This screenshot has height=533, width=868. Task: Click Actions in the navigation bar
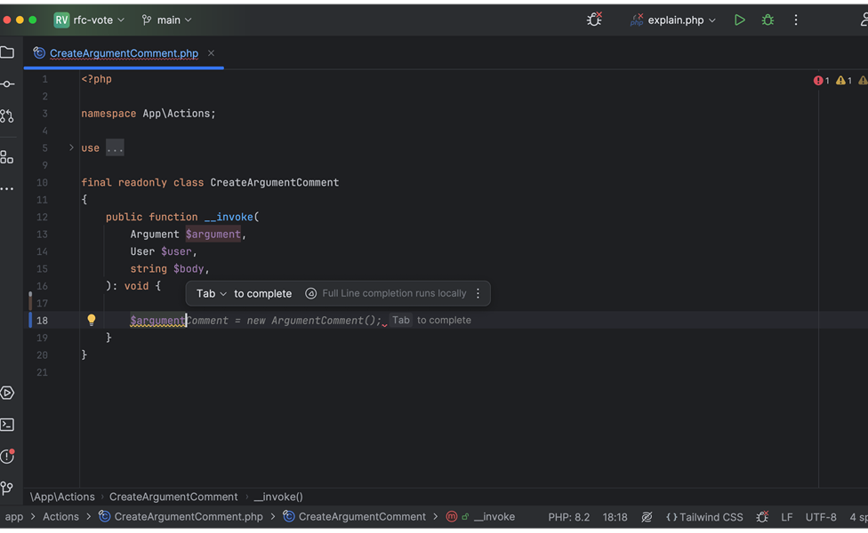[60, 517]
